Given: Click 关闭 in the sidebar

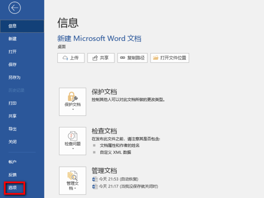Looking at the screenshot, I should pos(22,142).
